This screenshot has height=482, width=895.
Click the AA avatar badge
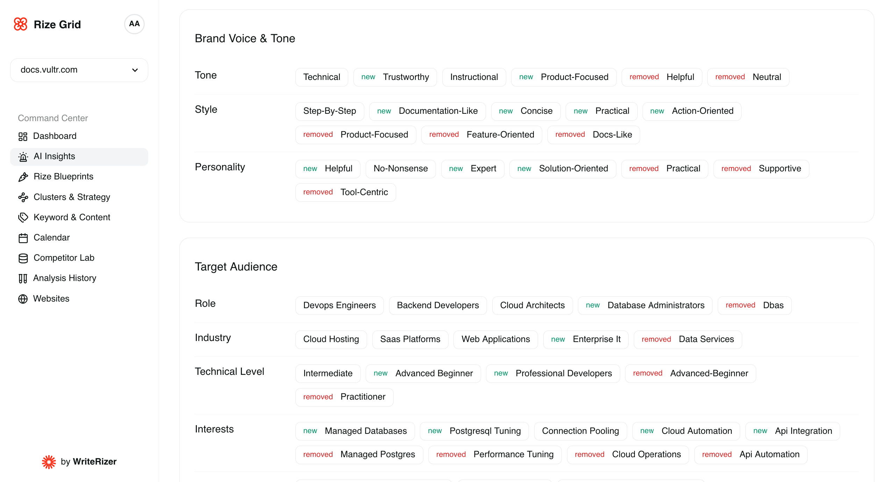pyautogui.click(x=134, y=24)
